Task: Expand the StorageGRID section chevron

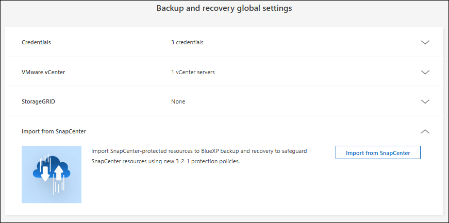Action: coord(425,101)
